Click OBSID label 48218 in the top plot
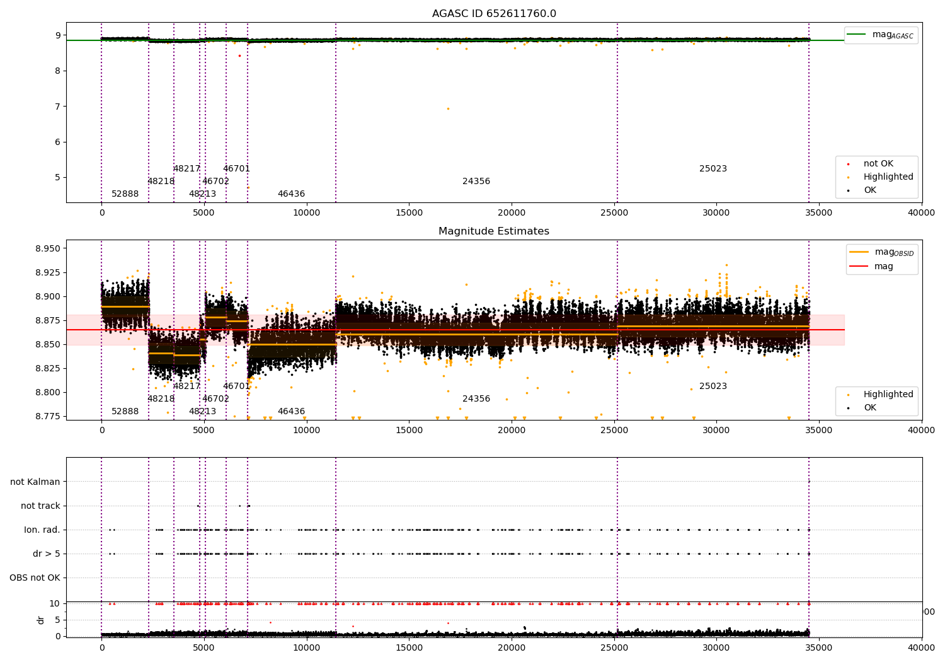The image size is (945, 662). 161,182
